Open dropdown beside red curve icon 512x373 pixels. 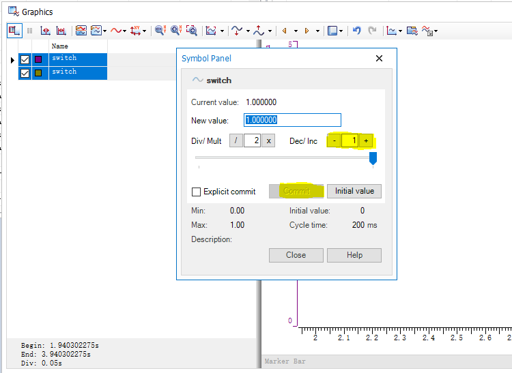124,31
